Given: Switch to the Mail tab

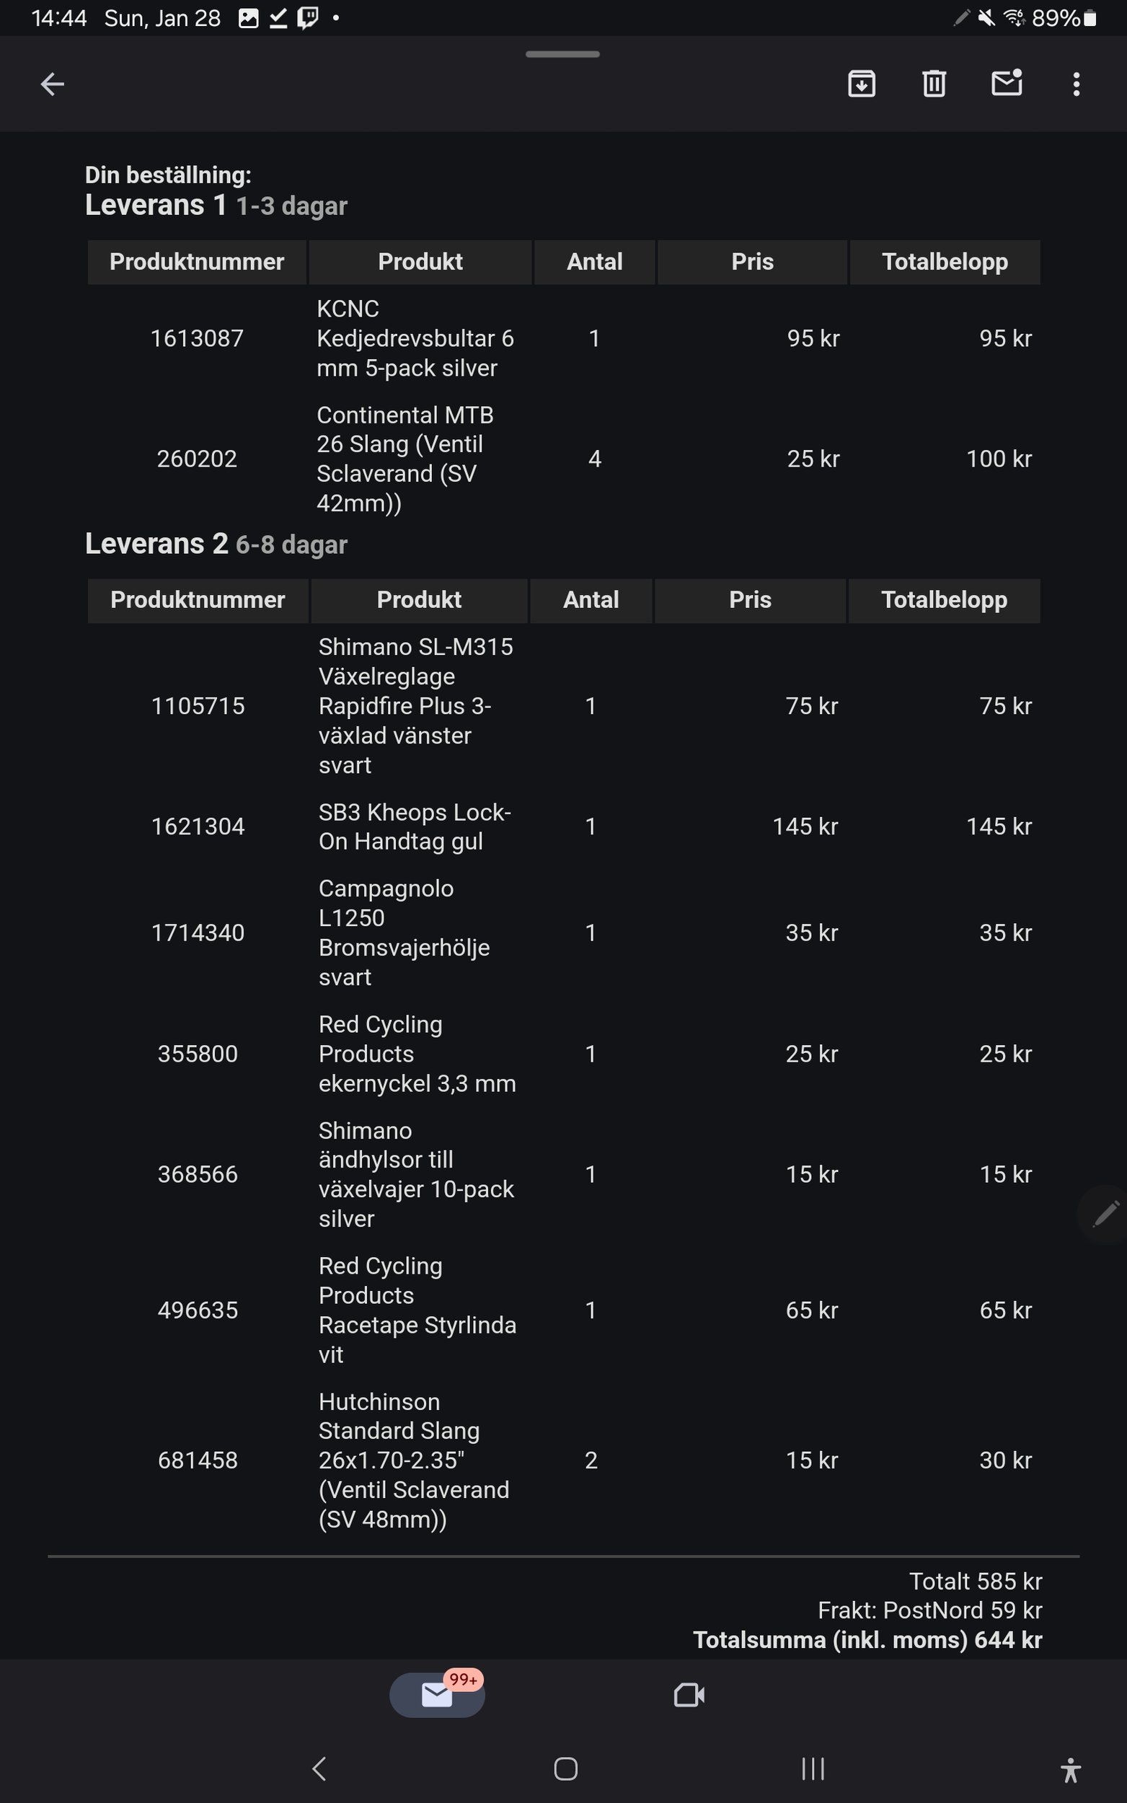Looking at the screenshot, I should point(437,1695).
